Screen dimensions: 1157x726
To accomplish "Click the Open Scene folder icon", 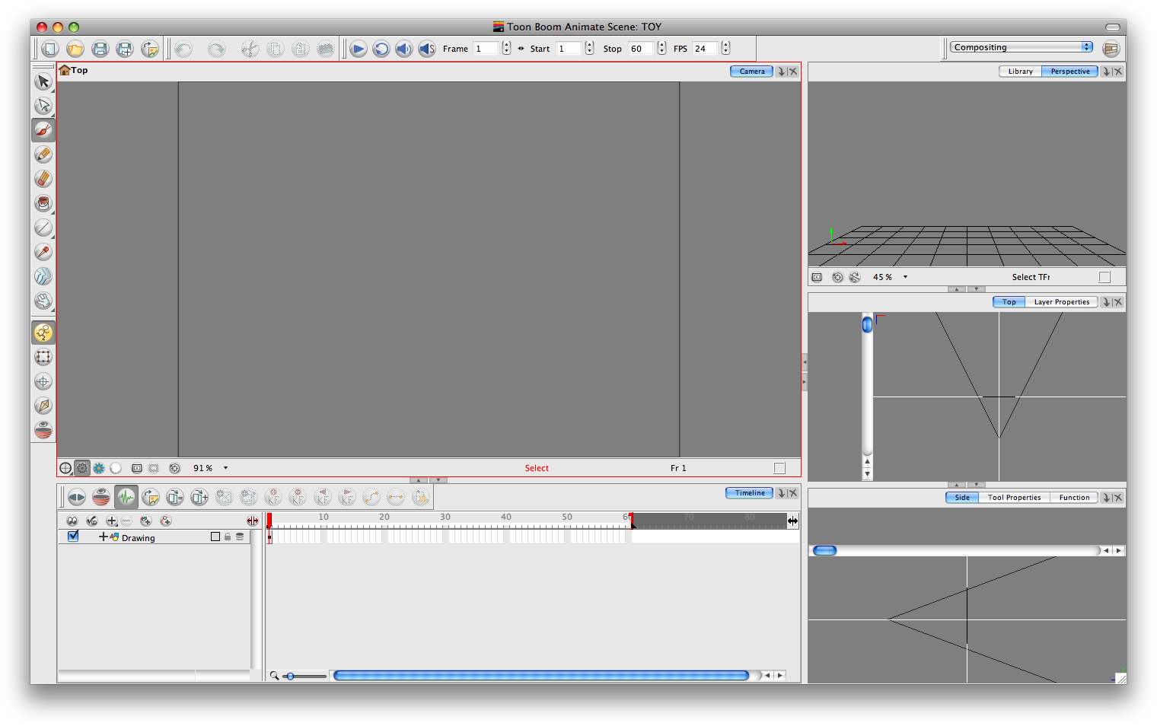I will tap(75, 49).
